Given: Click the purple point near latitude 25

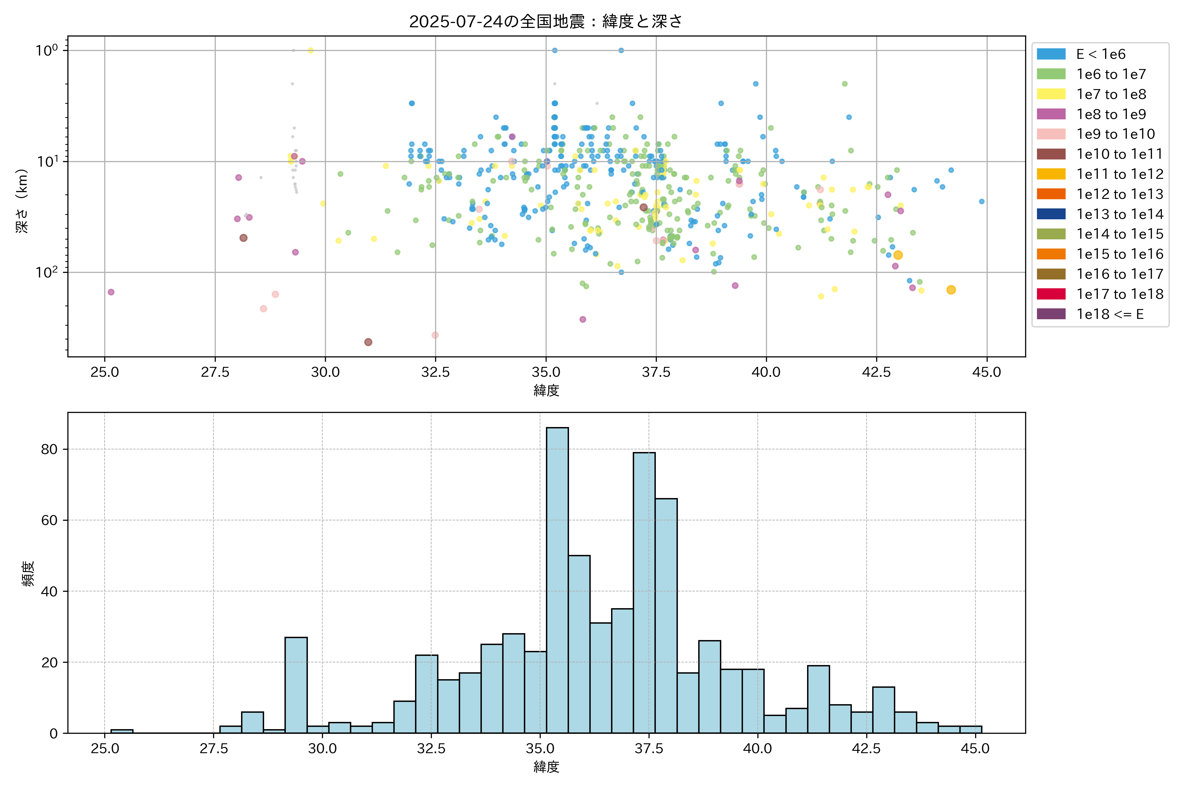Looking at the screenshot, I should (111, 292).
